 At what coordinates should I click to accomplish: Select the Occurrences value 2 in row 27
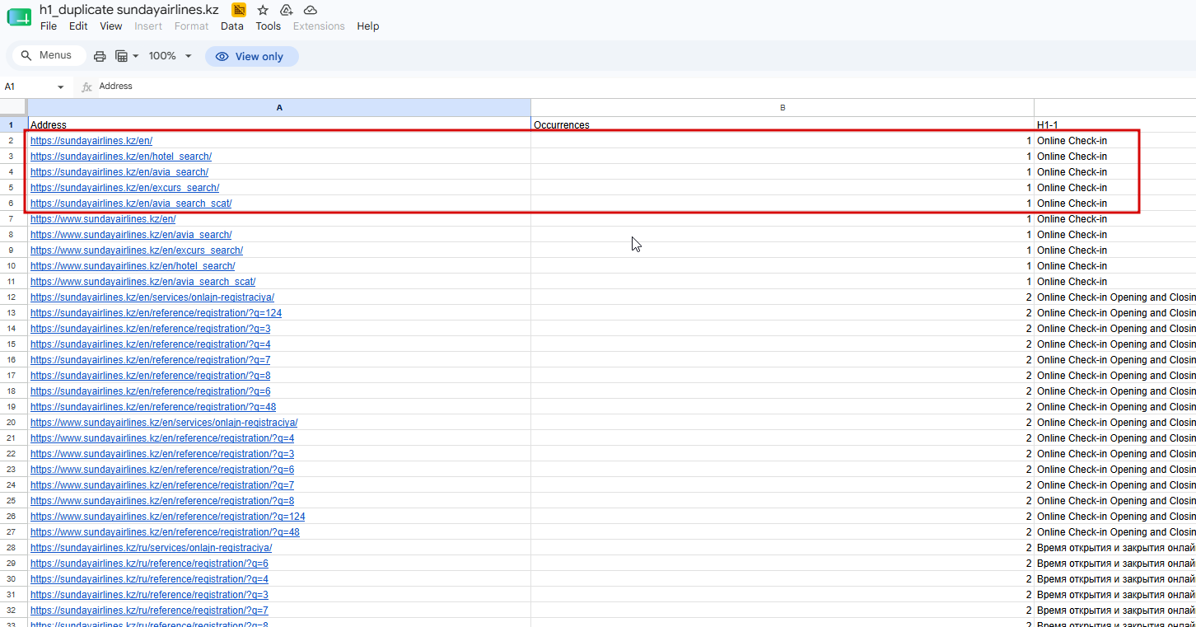pos(783,532)
